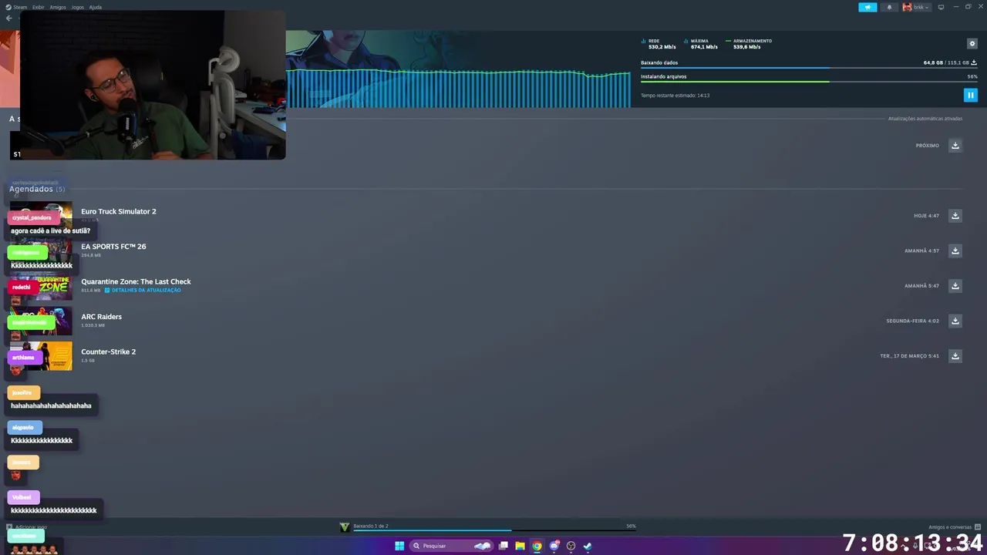Download Counter-Strike 2 update now

coord(955,356)
